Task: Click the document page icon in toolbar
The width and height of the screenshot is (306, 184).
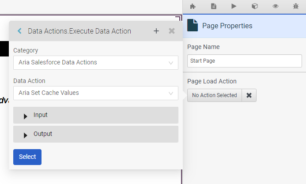Action: 214,6
